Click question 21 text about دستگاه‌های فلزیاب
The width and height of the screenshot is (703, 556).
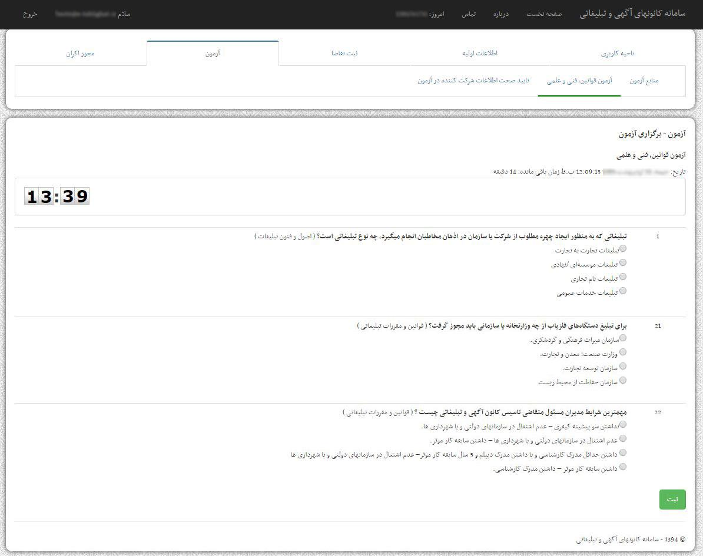click(x=528, y=326)
